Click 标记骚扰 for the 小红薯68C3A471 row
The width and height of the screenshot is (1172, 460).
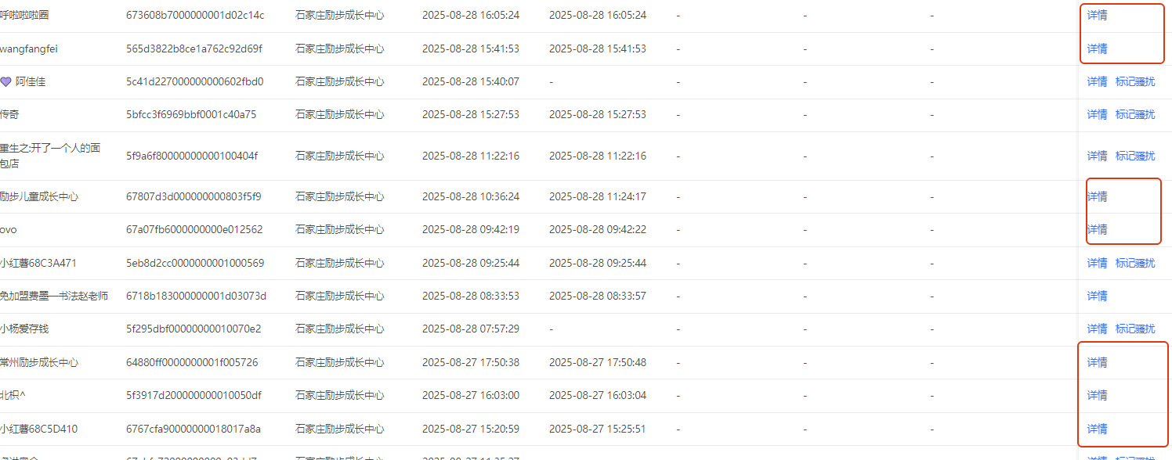[x=1135, y=263]
